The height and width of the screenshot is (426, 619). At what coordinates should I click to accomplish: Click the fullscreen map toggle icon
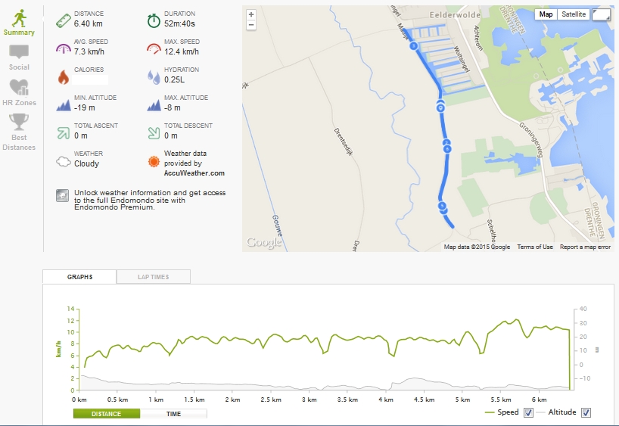(x=601, y=14)
